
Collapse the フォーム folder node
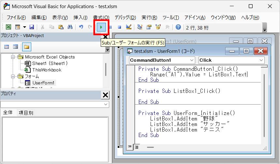pyautogui.click(x=13, y=77)
